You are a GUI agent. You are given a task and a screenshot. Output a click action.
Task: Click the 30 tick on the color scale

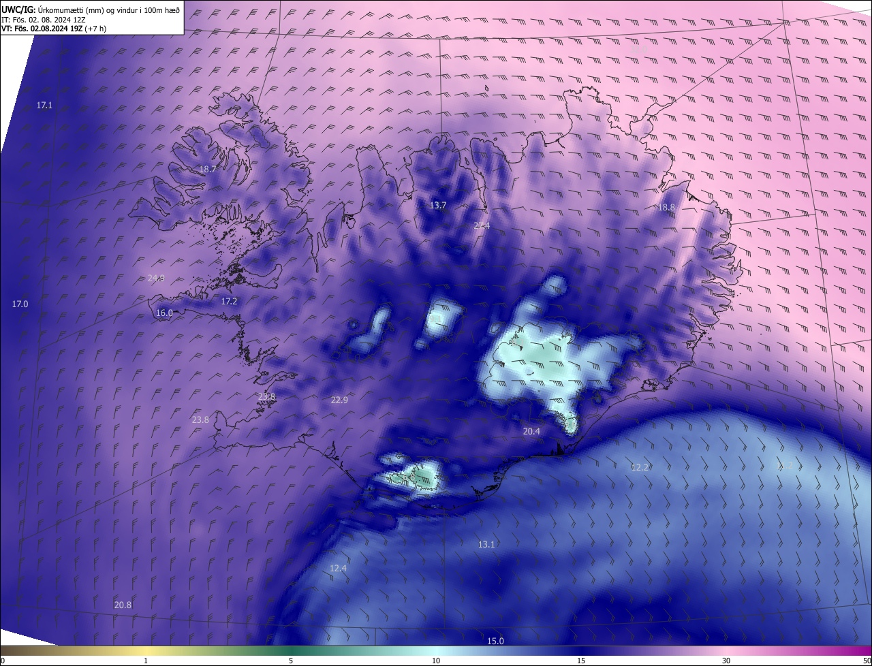pyautogui.click(x=726, y=661)
